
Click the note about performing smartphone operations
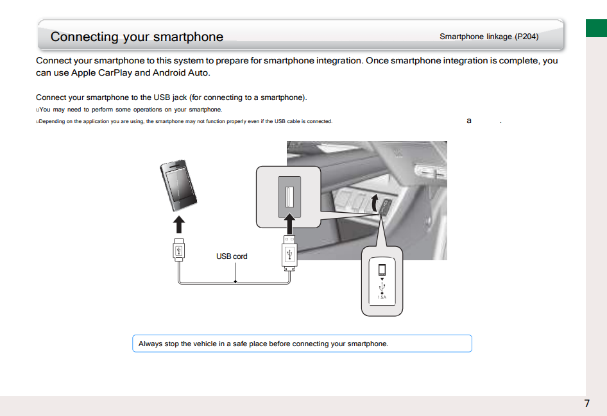click(130, 110)
